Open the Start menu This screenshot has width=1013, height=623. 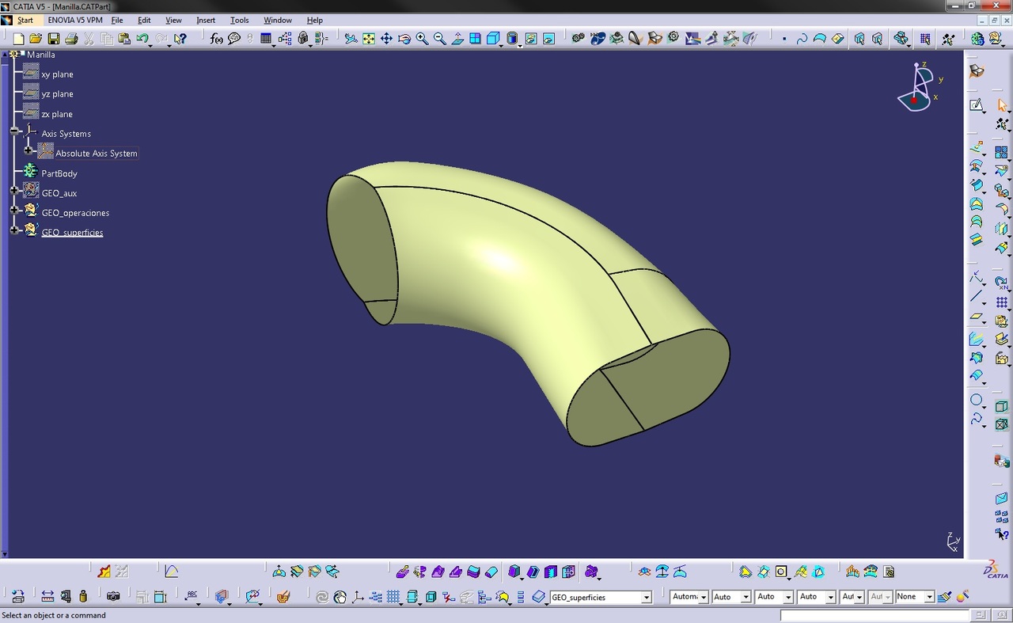[25, 20]
